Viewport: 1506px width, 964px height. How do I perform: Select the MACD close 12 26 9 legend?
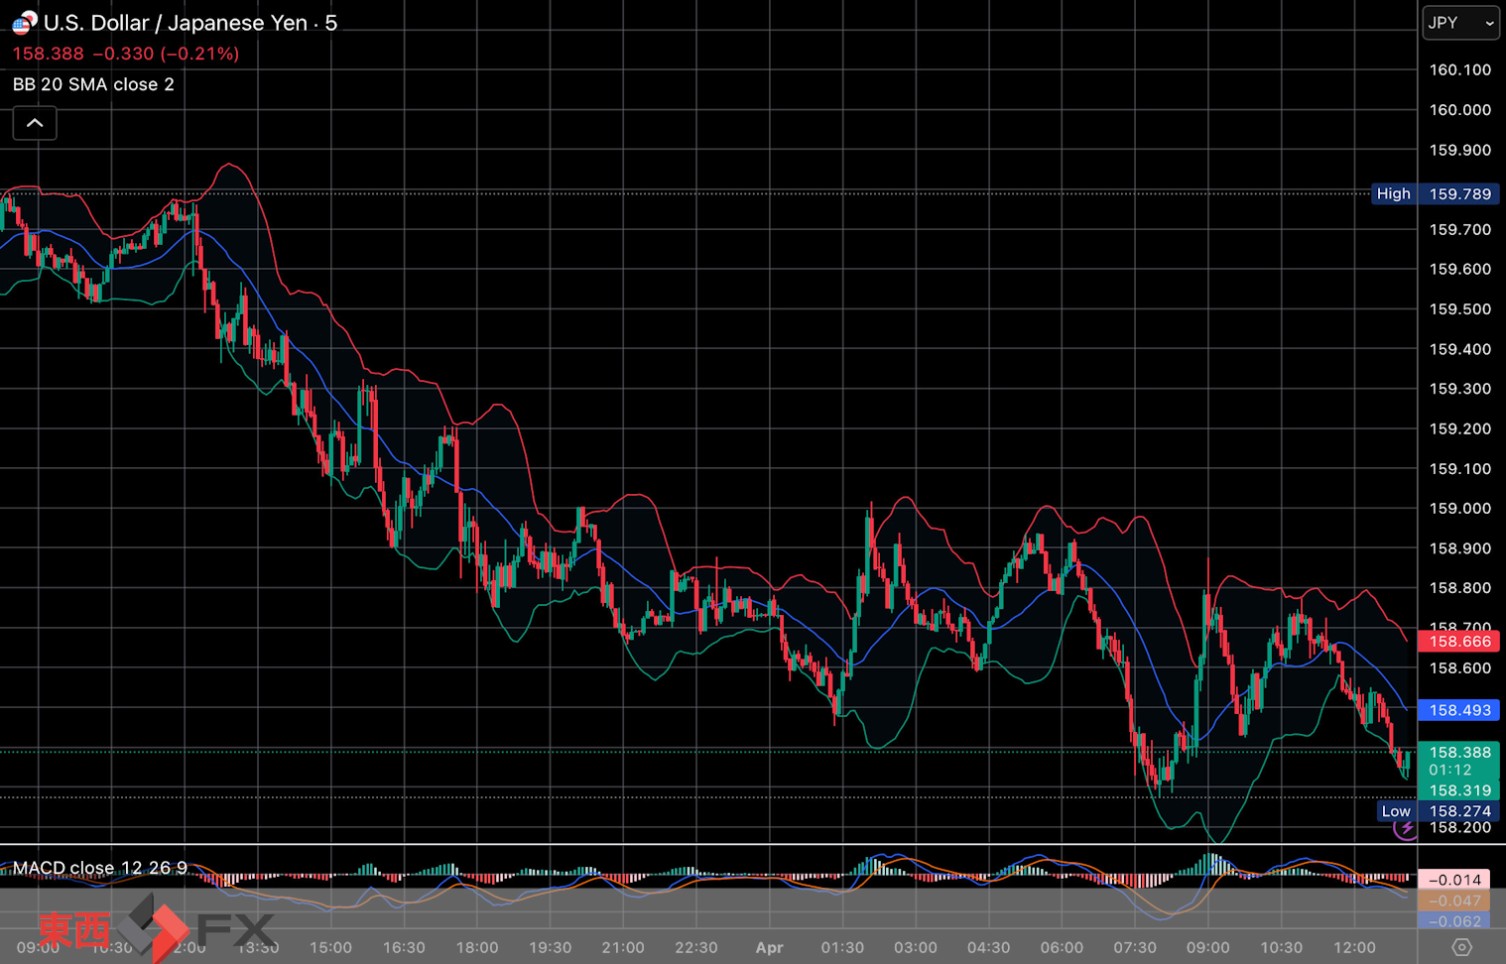[99, 868]
